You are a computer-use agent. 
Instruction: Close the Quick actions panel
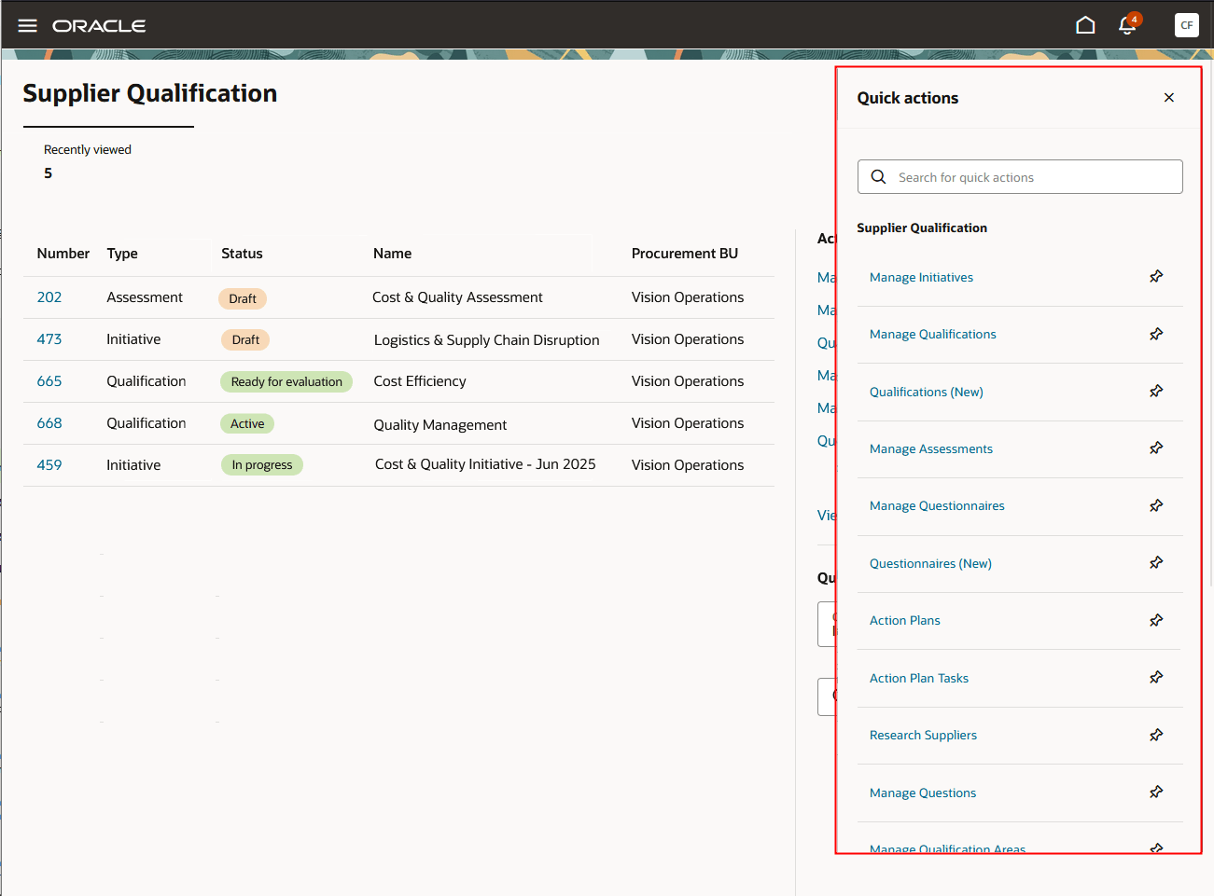pyautogui.click(x=1169, y=98)
